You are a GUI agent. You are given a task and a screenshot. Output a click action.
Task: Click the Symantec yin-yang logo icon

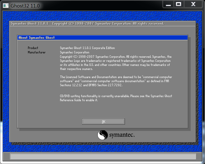(x=102, y=135)
